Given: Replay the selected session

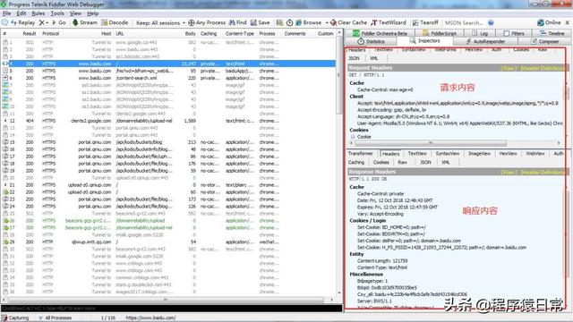Looking at the screenshot, I should (x=23, y=22).
